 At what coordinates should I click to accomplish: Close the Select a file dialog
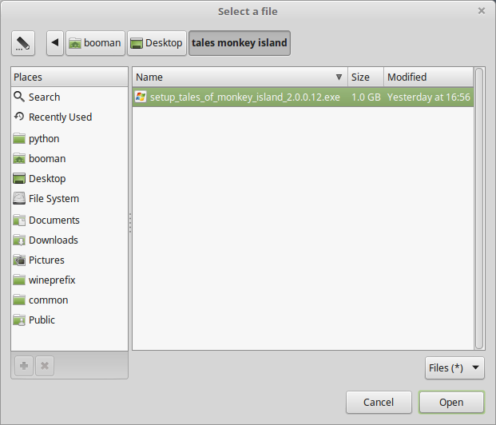tap(482, 11)
